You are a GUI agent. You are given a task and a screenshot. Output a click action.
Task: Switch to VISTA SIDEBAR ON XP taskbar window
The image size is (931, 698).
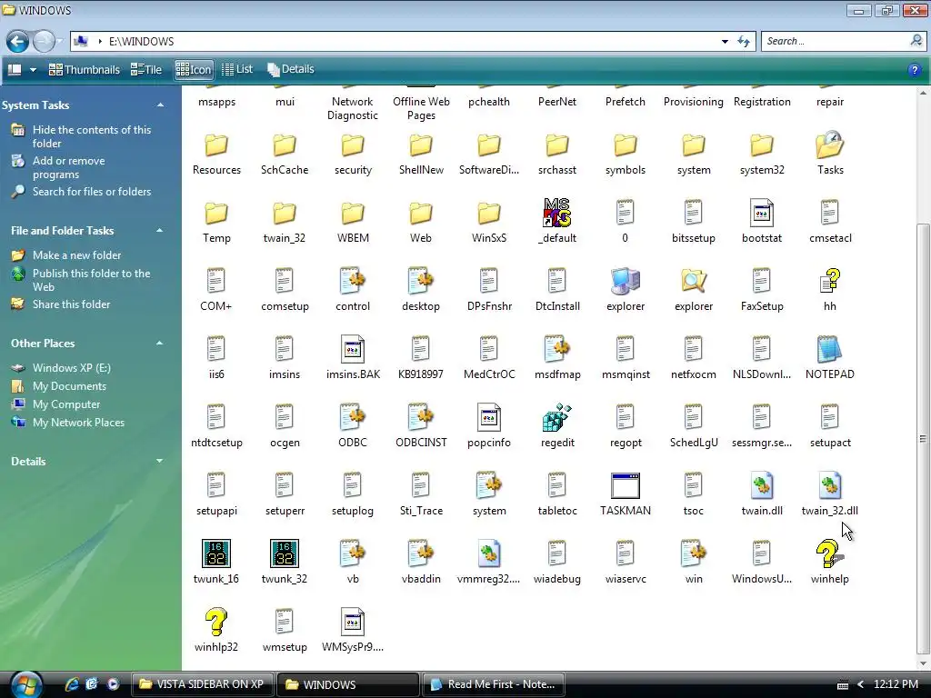point(202,684)
